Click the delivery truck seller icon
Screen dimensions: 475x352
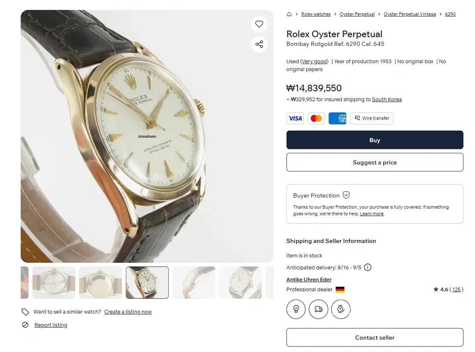point(318,309)
